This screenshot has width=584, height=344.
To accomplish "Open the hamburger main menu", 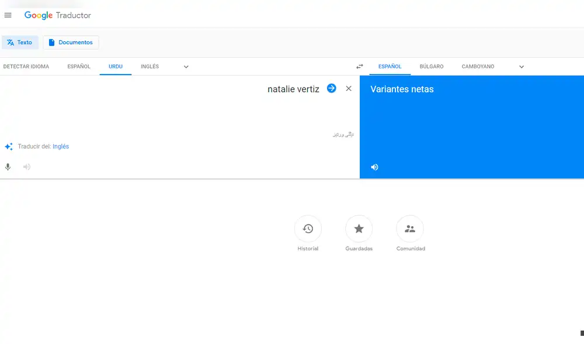I will click(8, 15).
